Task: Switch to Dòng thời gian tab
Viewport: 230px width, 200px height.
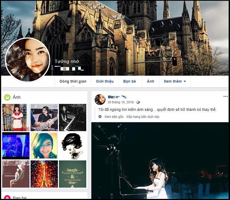Action: [73, 81]
